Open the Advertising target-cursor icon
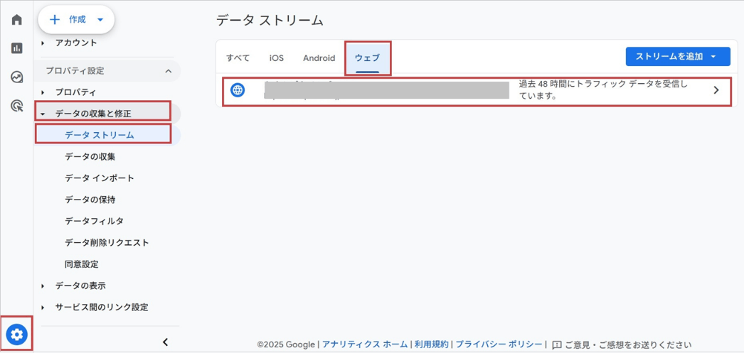Viewport: 744px width, 353px height. pyautogui.click(x=16, y=106)
